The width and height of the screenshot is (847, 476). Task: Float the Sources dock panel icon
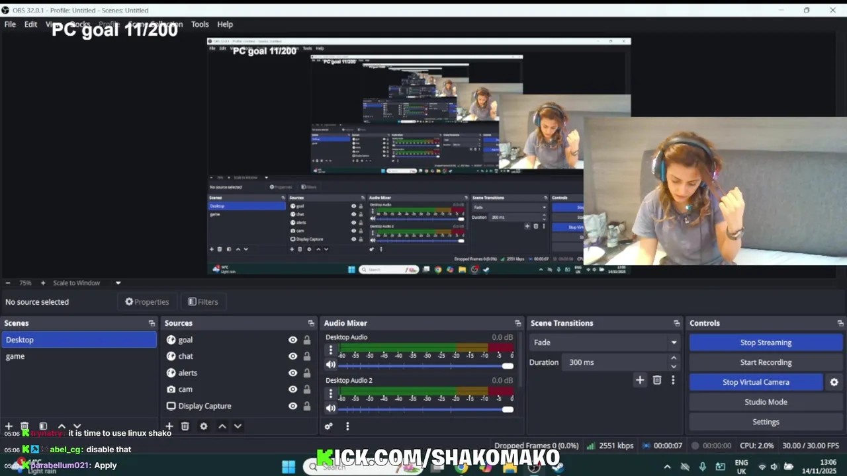click(311, 323)
